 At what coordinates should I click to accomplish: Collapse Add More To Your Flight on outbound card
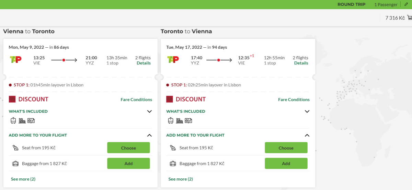(x=149, y=135)
